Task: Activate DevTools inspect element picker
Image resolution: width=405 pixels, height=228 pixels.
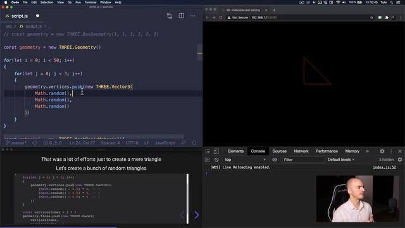Action: (208, 151)
